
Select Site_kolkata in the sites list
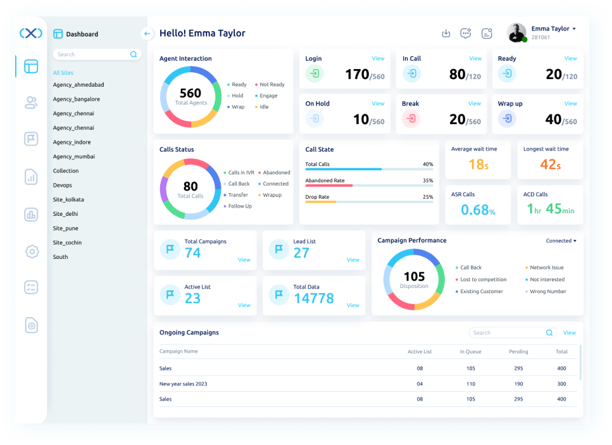[68, 199]
